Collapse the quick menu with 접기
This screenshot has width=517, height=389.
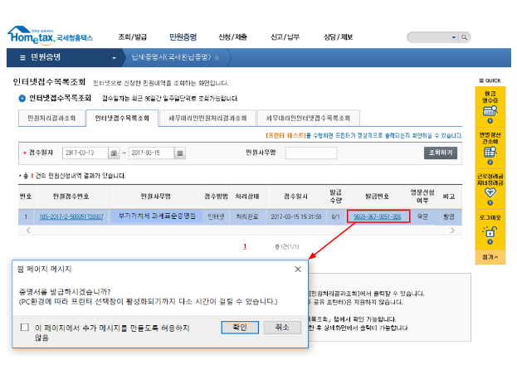490,257
